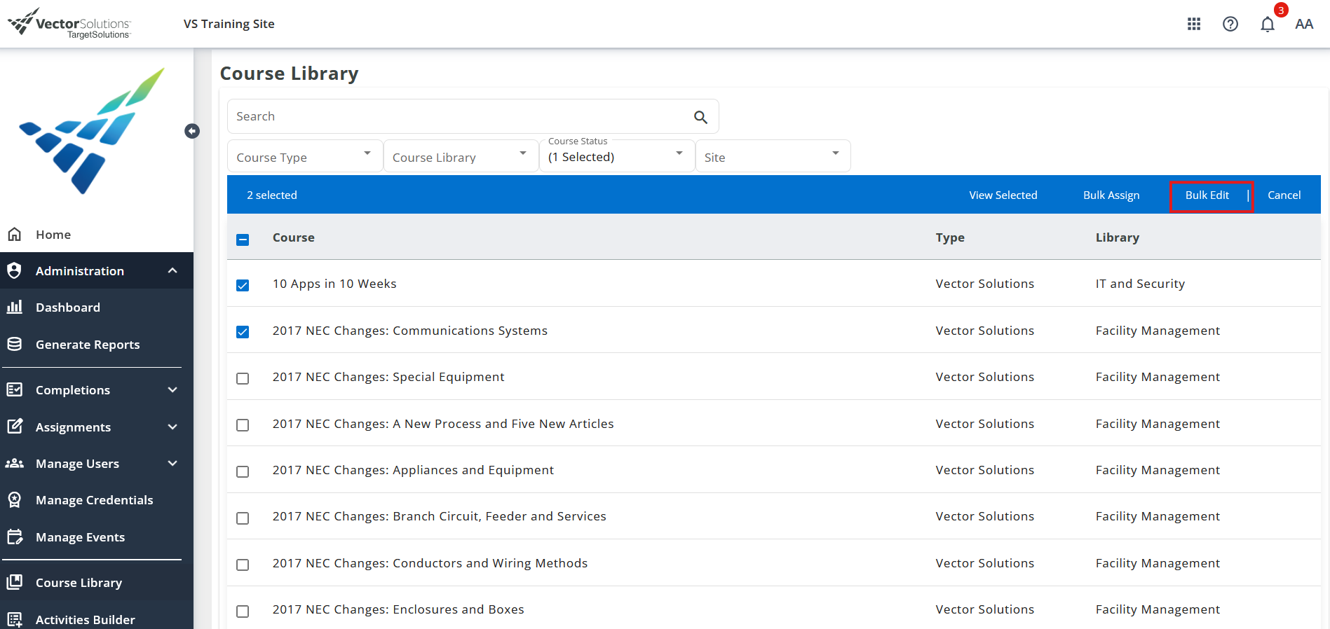Click the search magnifier icon
Image resolution: width=1330 pixels, height=629 pixels.
700,117
